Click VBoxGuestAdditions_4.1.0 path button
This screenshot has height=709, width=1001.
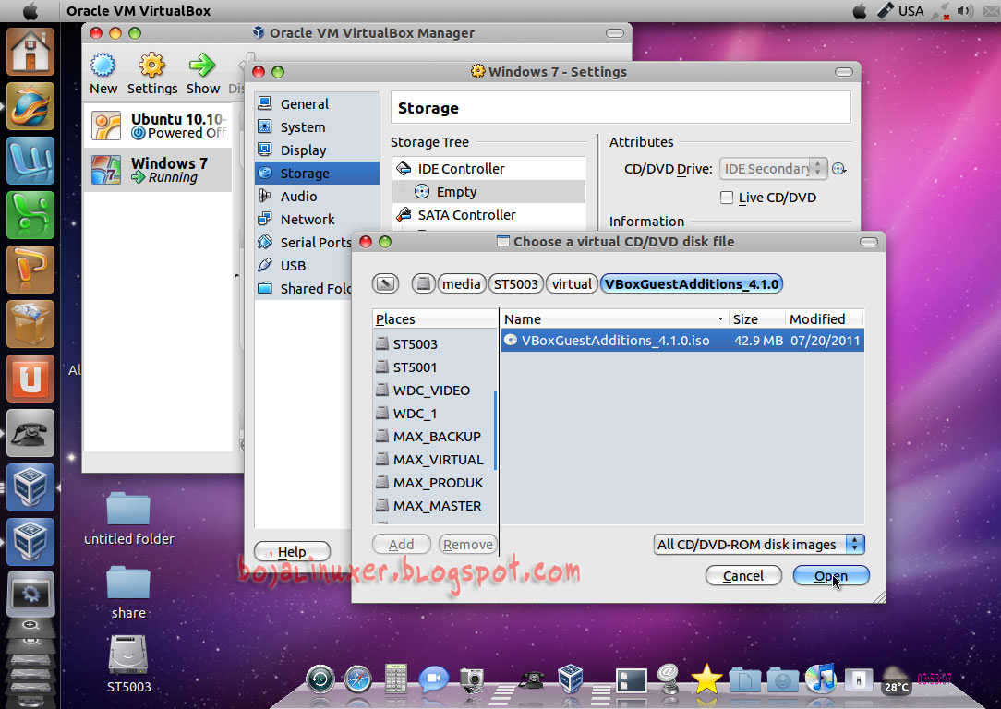[x=692, y=284]
